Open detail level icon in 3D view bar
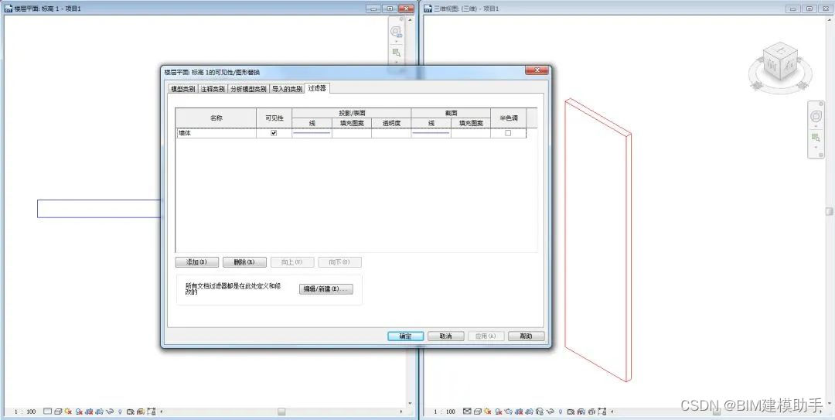835x420 pixels. pyautogui.click(x=467, y=411)
